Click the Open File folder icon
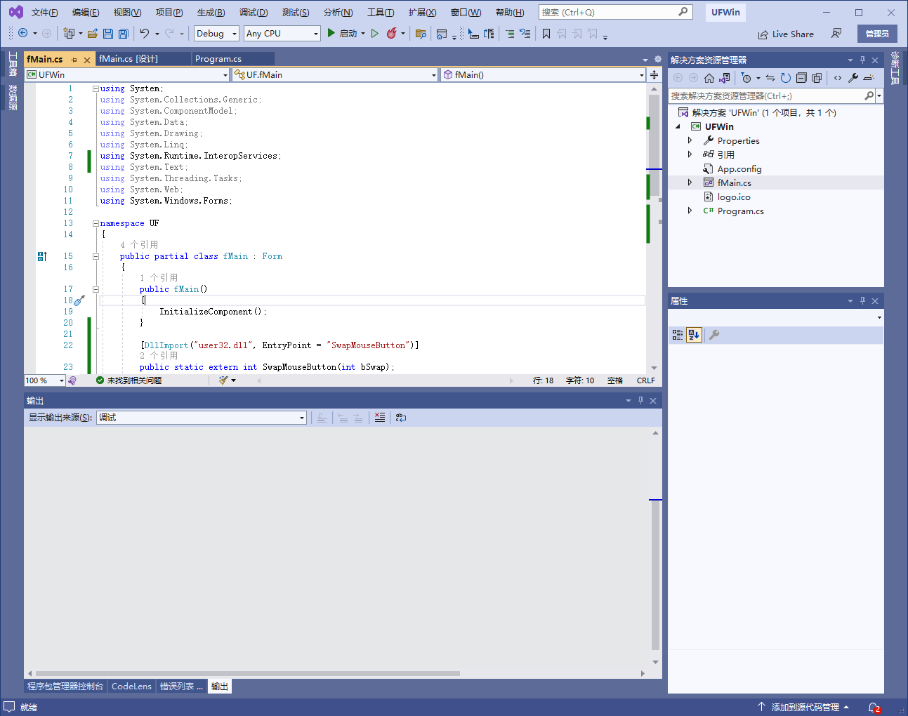 92,33
